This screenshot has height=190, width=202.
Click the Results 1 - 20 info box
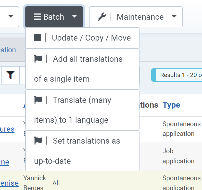(176, 75)
